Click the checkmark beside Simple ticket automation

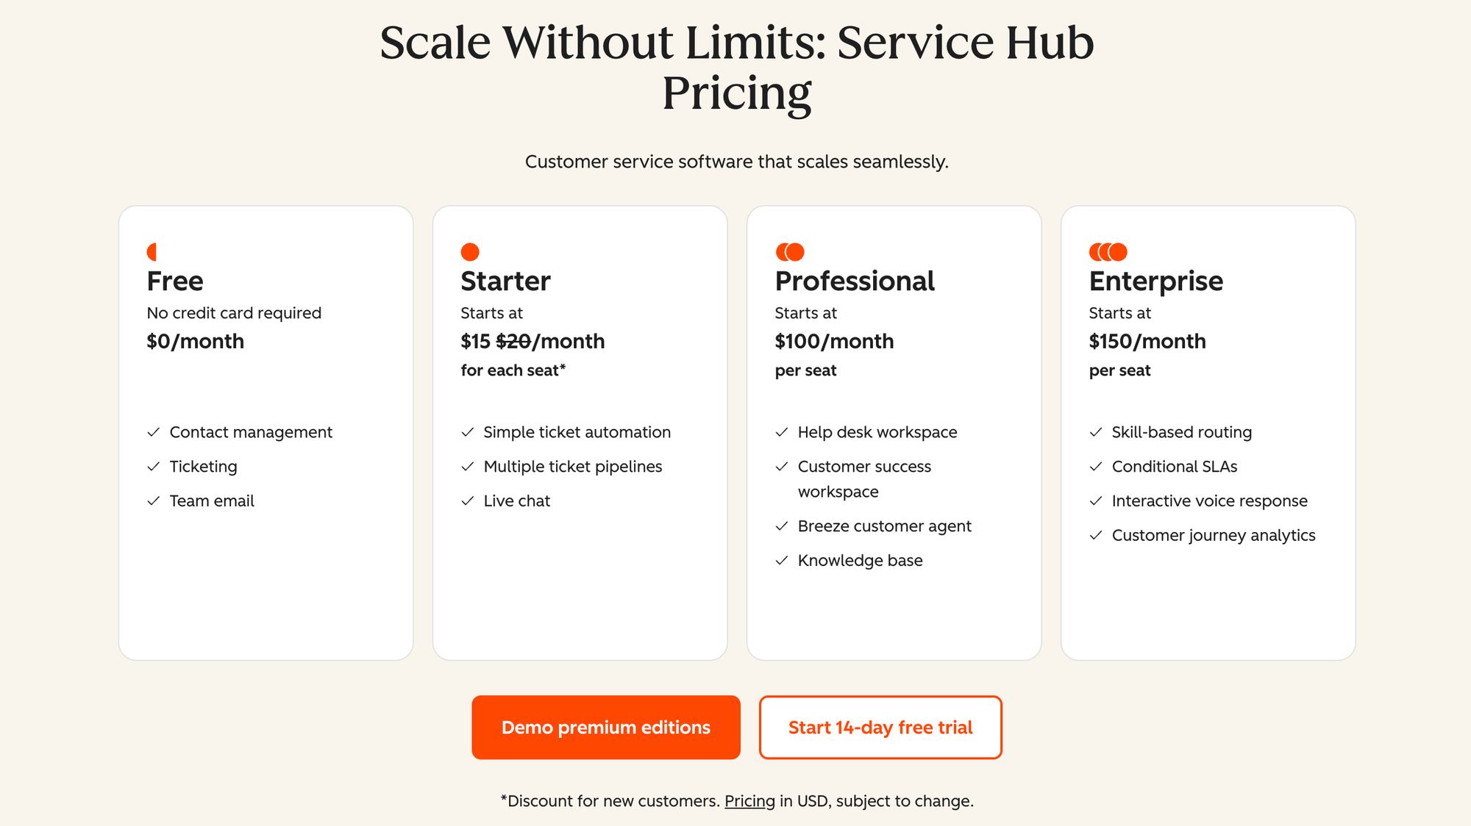468,432
